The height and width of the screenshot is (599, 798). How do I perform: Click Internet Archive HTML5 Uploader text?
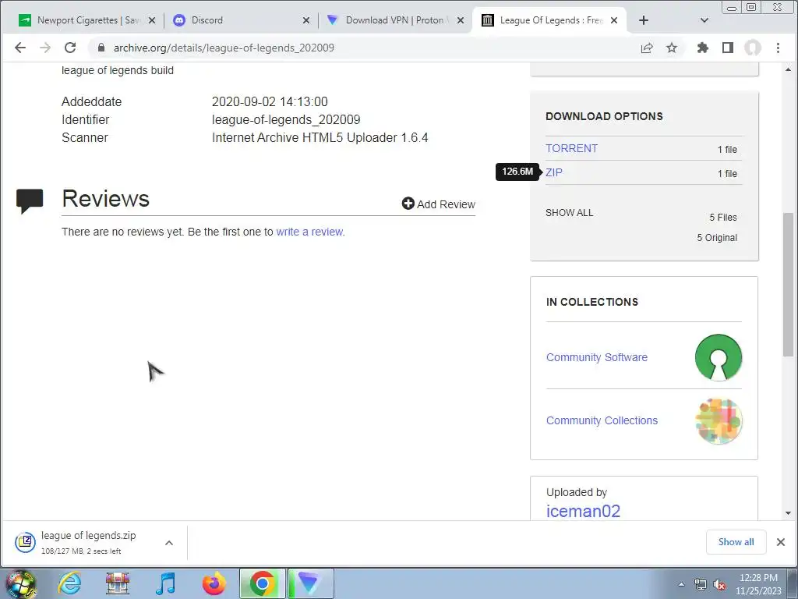320,137
